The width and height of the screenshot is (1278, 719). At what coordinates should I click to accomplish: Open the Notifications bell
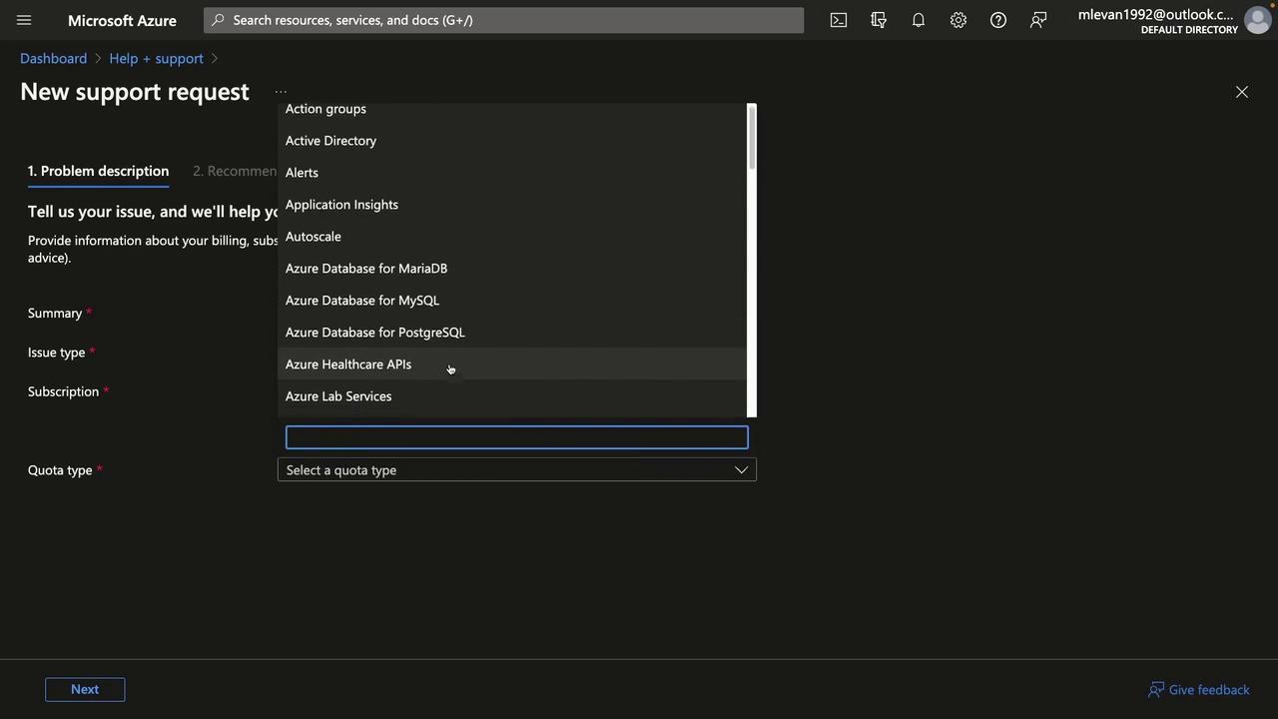tap(919, 20)
